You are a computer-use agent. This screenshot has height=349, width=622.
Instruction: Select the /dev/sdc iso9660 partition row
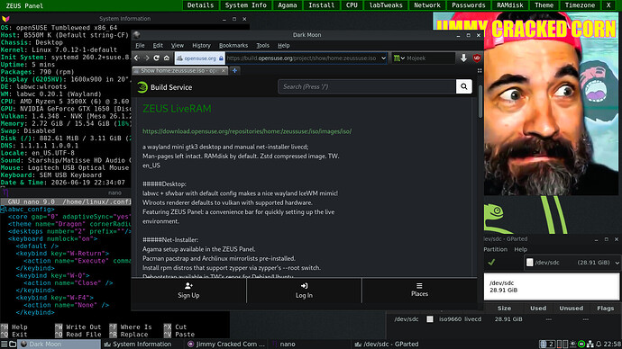[x=504, y=319]
